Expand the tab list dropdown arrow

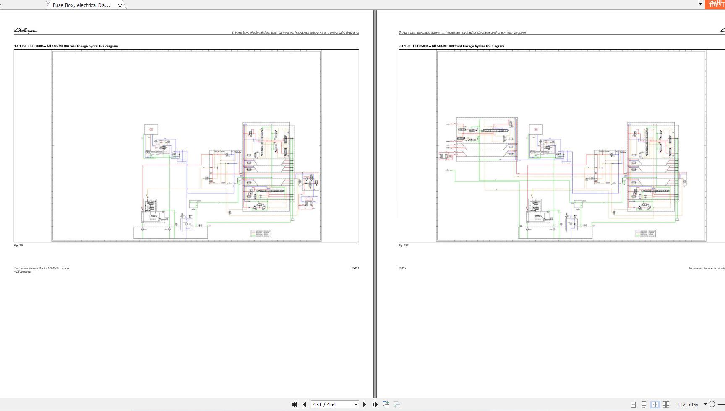click(x=700, y=3)
